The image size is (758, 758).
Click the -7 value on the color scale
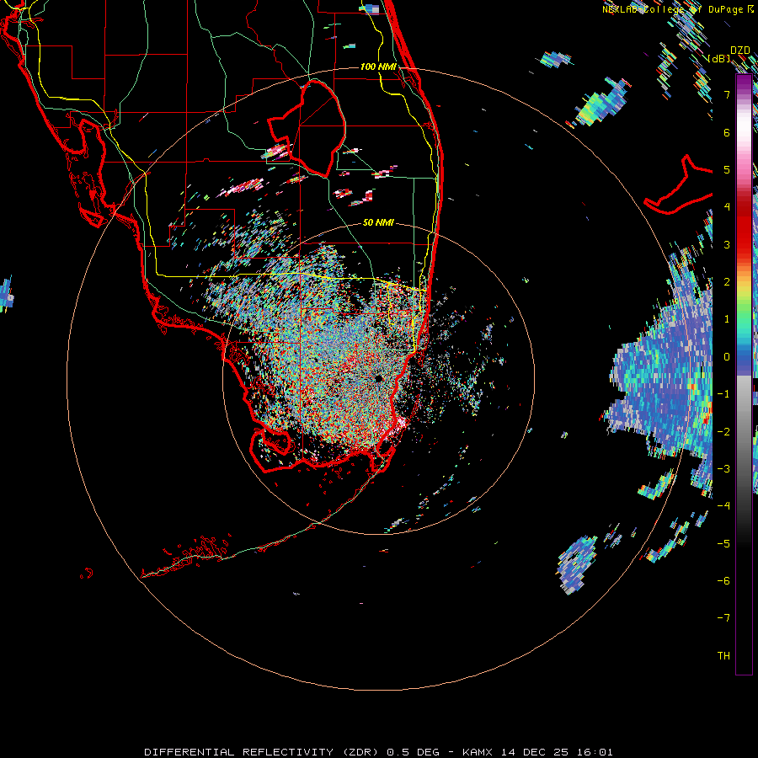tap(723, 618)
